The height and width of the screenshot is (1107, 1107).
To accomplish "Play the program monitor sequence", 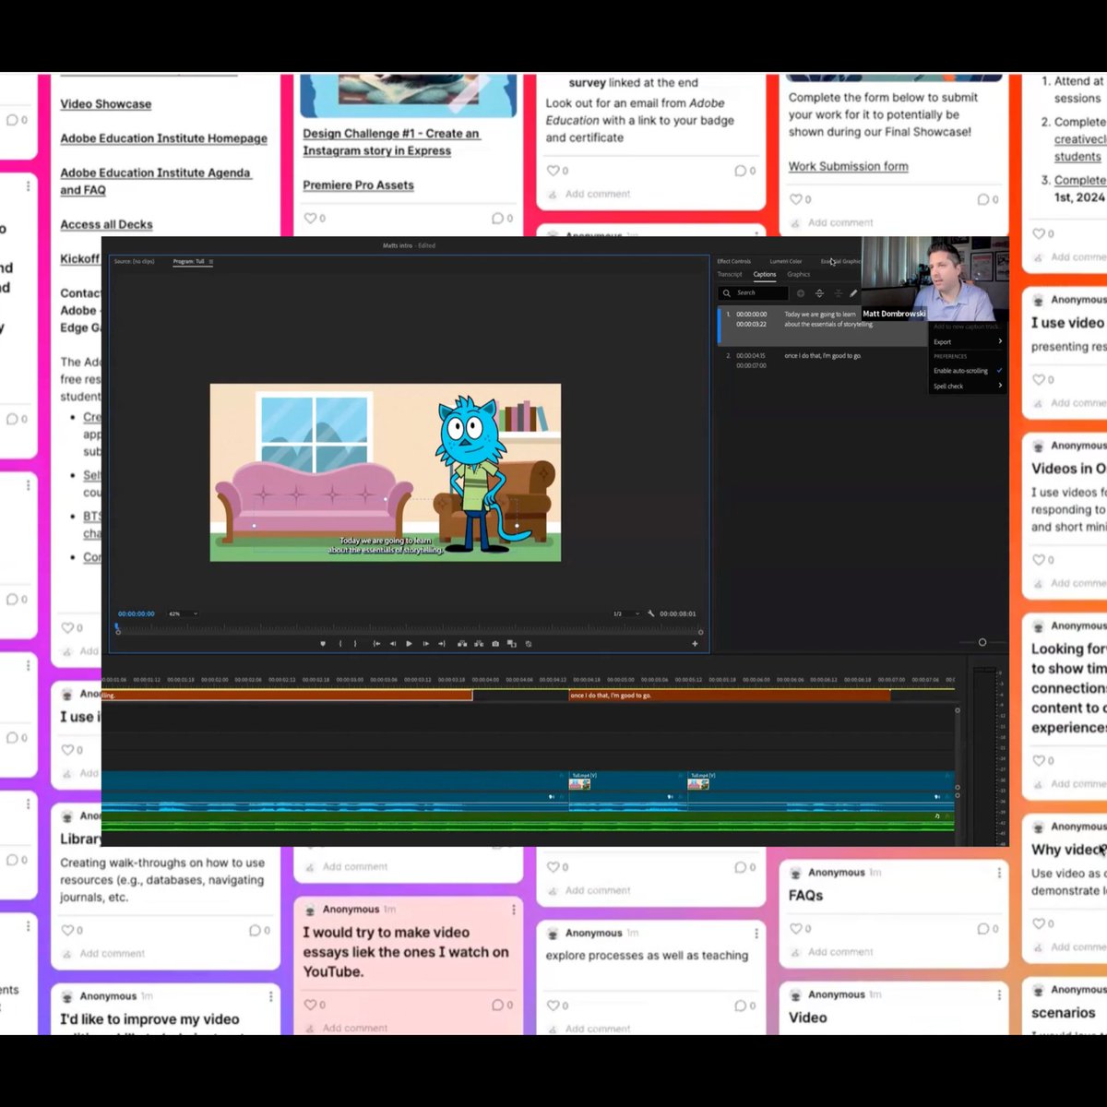I will coord(409,644).
